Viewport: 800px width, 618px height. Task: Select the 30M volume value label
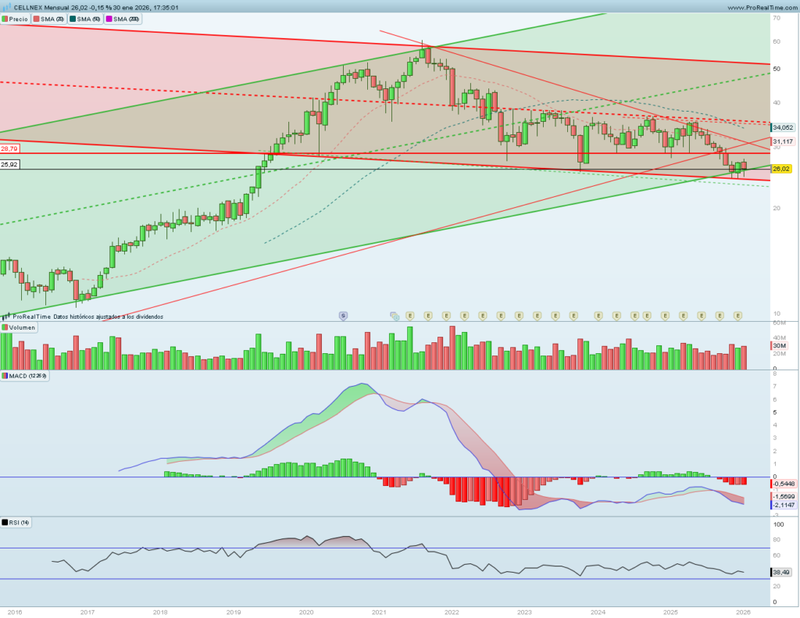(x=779, y=345)
